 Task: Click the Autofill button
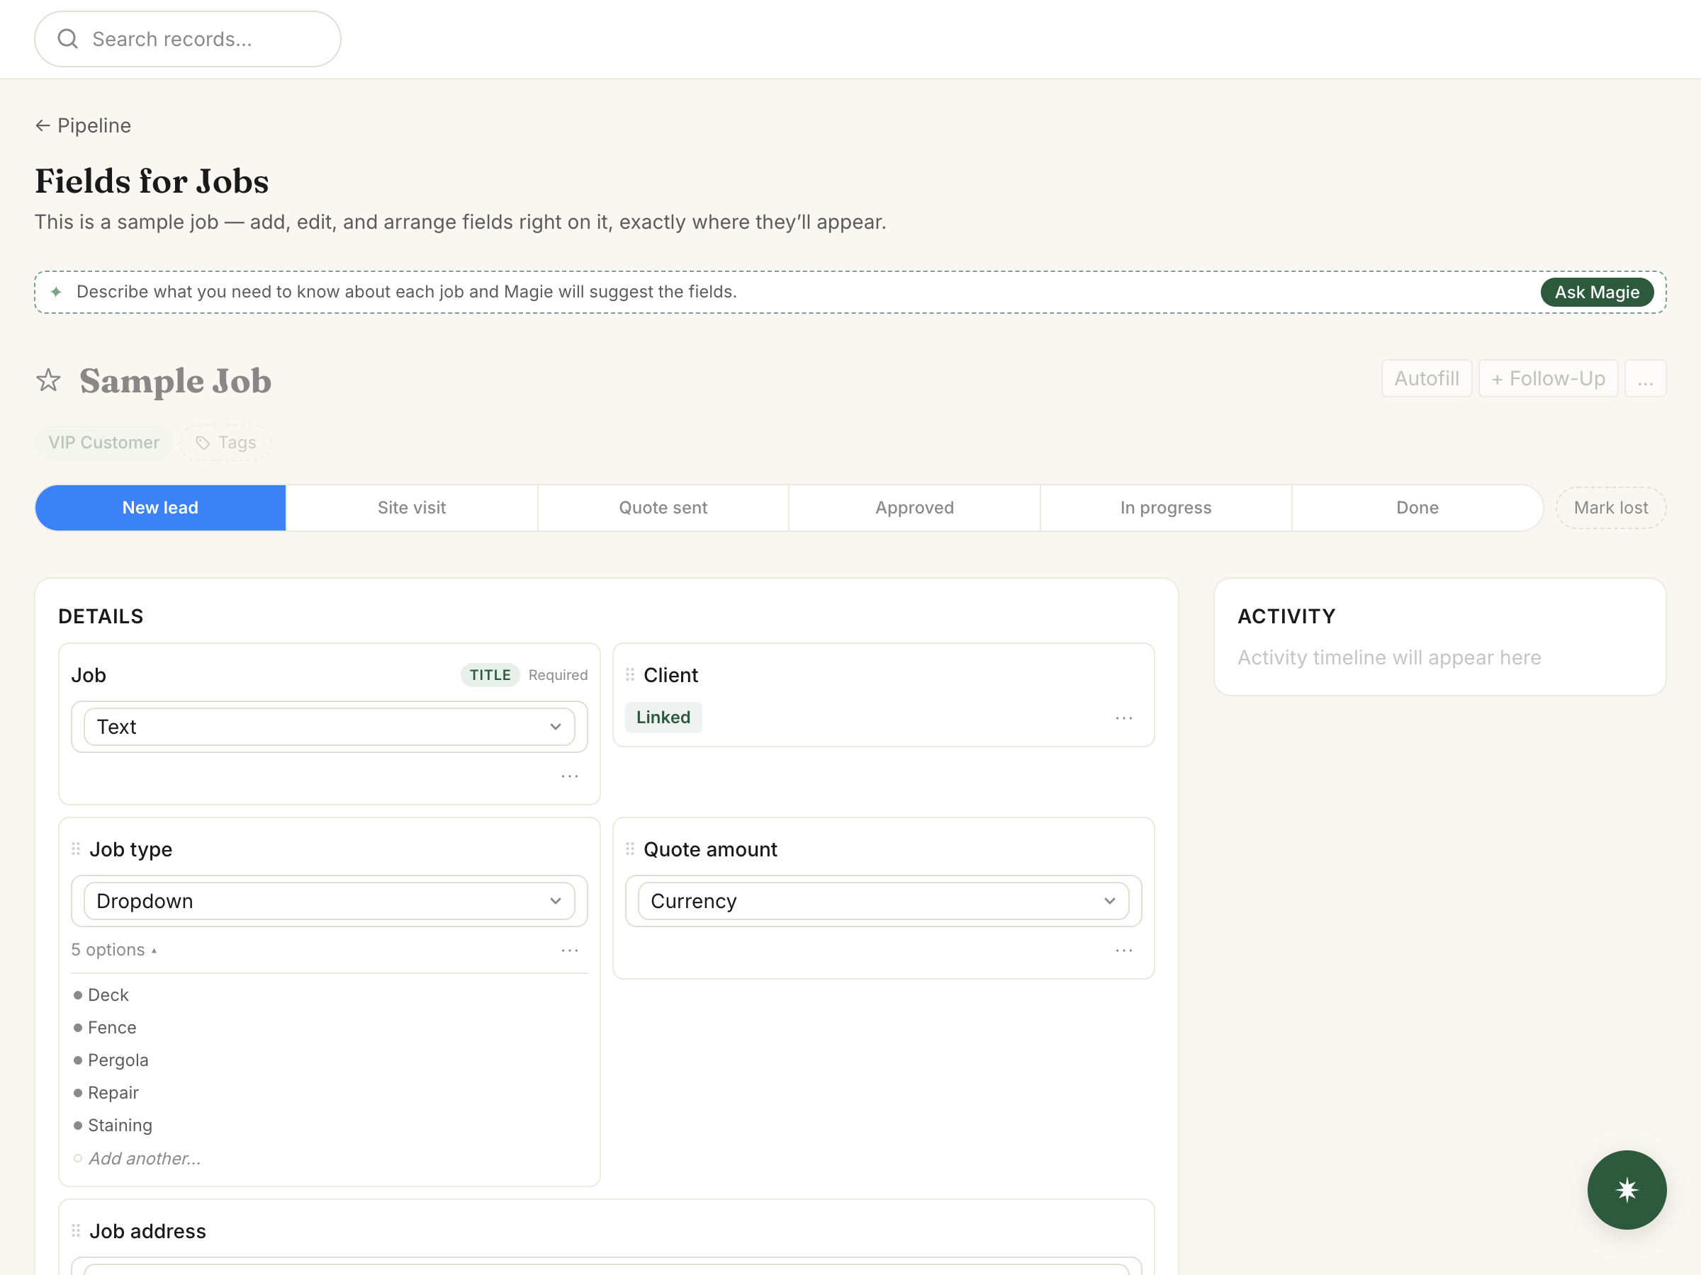click(x=1427, y=379)
